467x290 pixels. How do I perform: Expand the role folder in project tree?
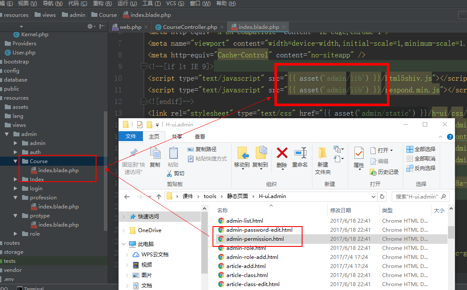click(16, 234)
